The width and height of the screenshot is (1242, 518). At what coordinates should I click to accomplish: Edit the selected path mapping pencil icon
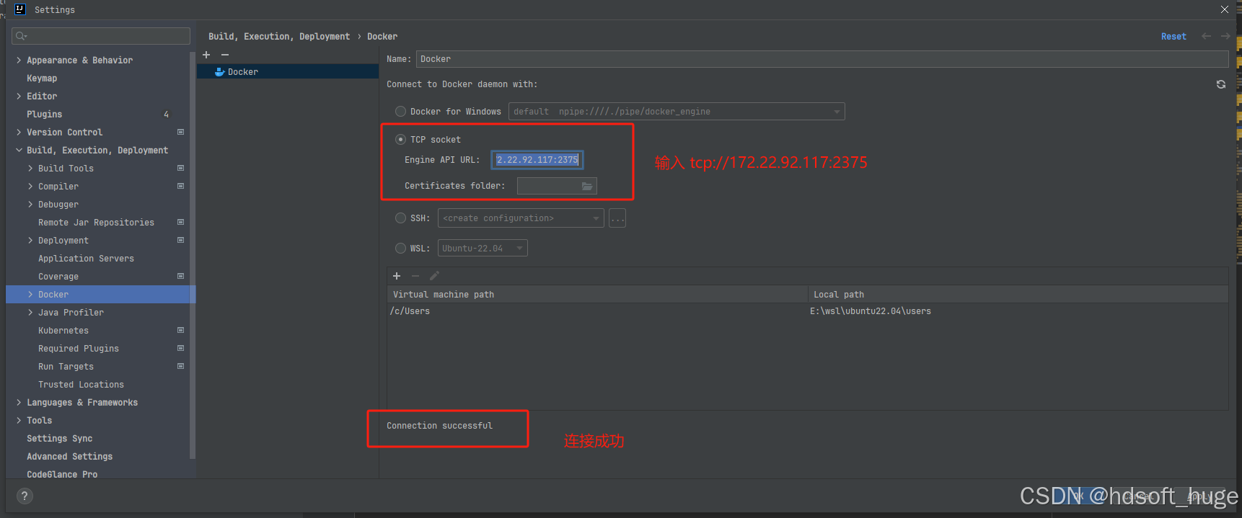(434, 276)
